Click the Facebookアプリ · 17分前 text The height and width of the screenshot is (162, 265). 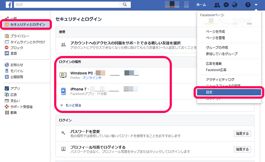click(88, 94)
